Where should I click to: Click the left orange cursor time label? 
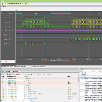point(45,60)
